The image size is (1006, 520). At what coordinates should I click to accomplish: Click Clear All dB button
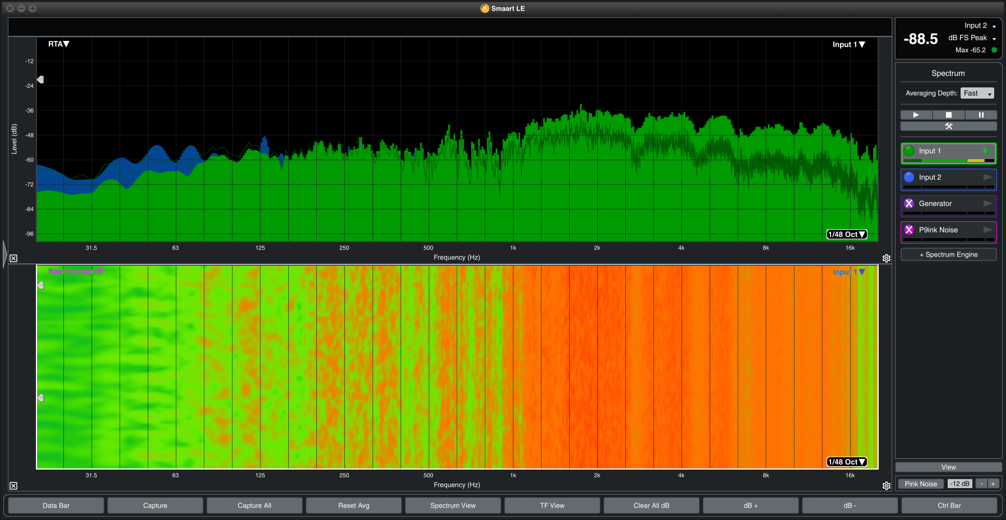(652, 505)
